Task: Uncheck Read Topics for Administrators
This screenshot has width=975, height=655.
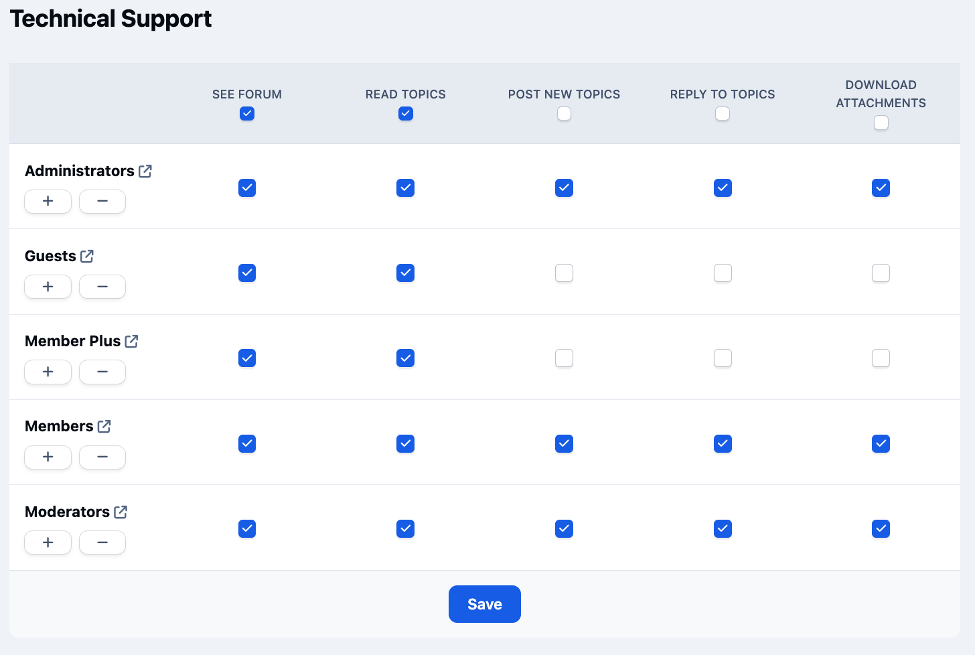Action: tap(406, 188)
